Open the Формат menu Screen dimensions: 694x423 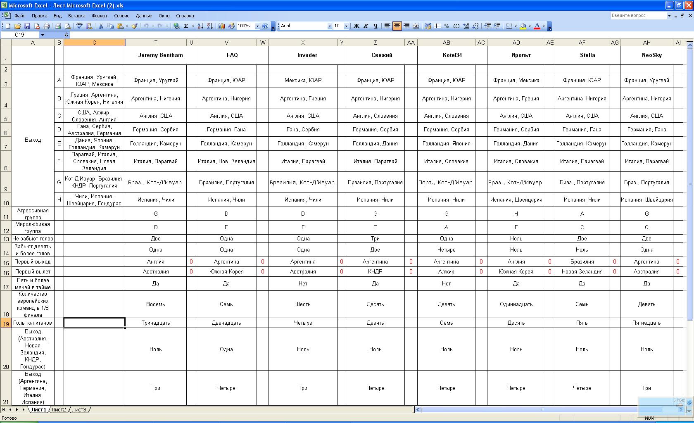click(x=100, y=16)
